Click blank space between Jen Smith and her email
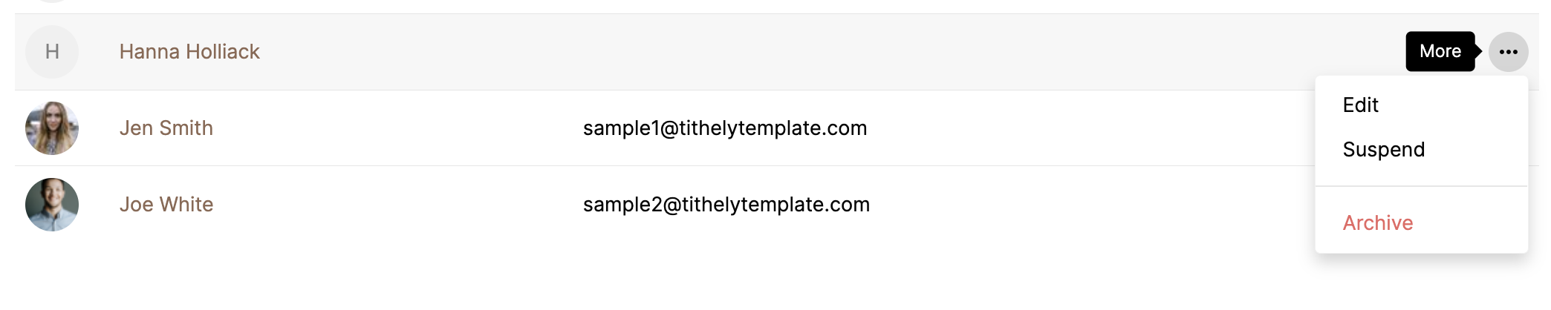Viewport: 1551px width, 310px height. 397,128
